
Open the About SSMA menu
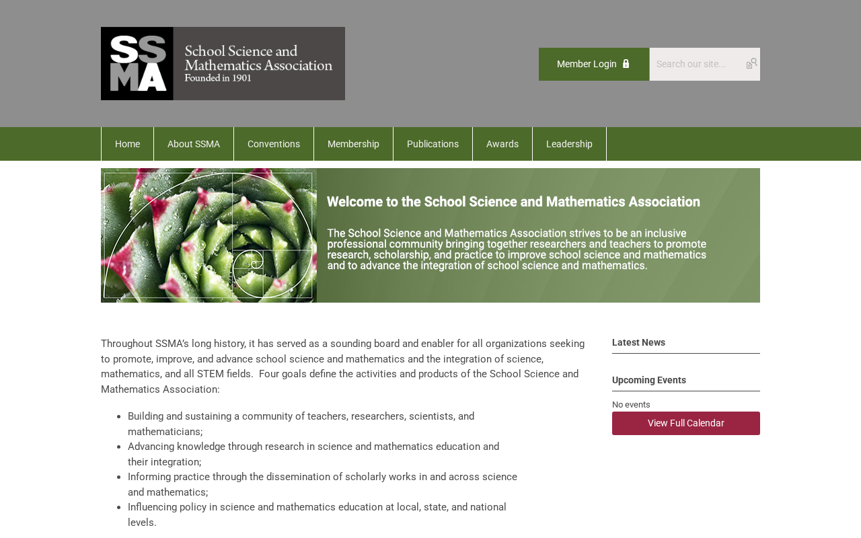click(x=194, y=144)
